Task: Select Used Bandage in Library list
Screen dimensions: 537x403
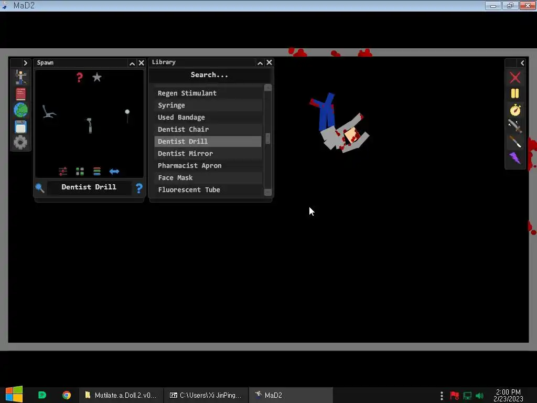Action: point(208,117)
